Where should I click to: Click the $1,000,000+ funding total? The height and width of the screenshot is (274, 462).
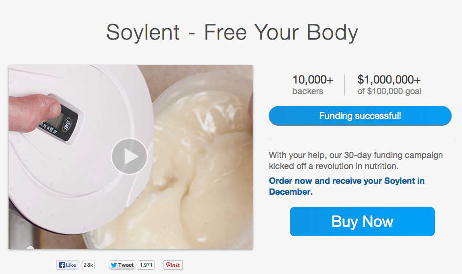tap(389, 80)
